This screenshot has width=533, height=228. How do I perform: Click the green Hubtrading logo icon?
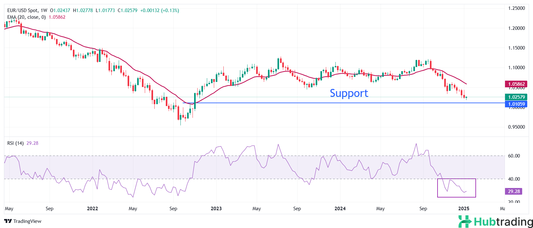click(465, 221)
